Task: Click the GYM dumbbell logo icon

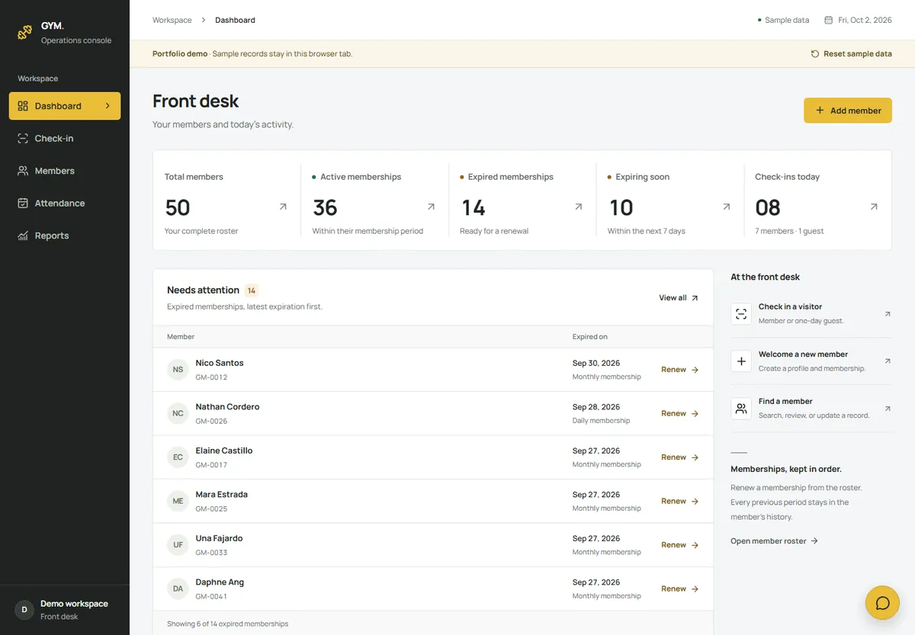Action: (25, 32)
